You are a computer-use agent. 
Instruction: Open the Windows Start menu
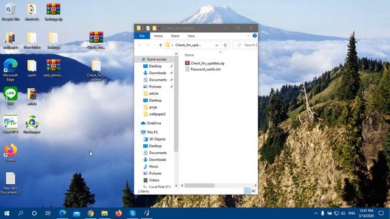[x=7, y=214]
